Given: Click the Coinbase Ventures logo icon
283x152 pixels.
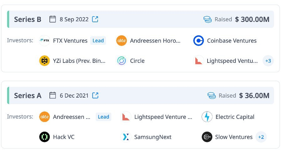Looking at the screenshot, I should coord(198,41).
